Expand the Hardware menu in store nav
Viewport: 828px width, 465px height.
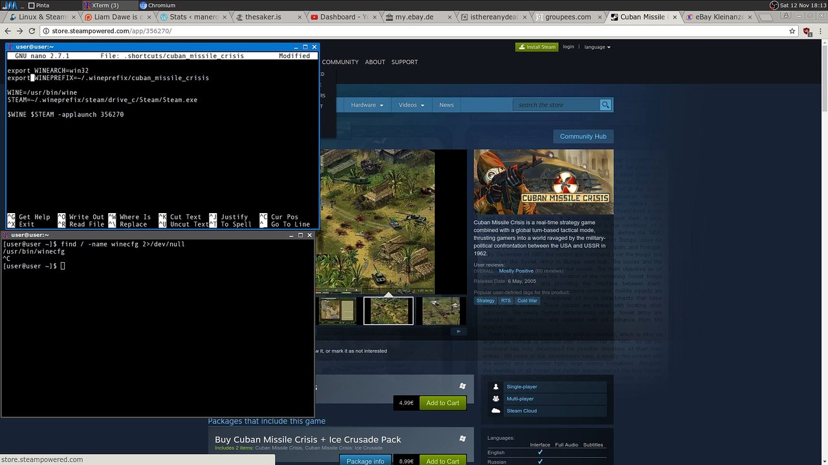pyautogui.click(x=367, y=105)
